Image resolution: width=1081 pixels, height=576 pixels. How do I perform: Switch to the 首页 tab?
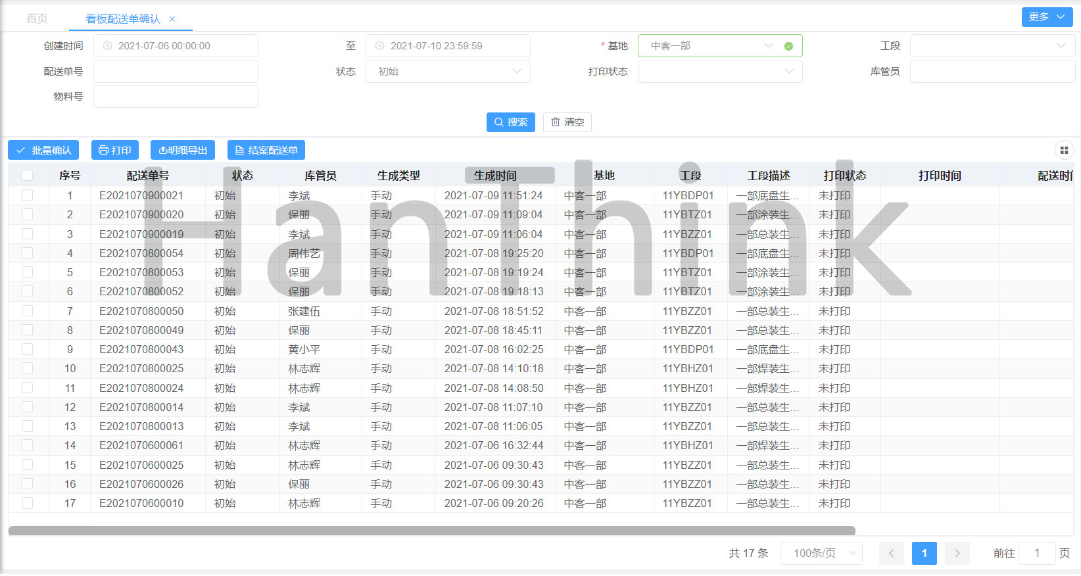(37, 19)
